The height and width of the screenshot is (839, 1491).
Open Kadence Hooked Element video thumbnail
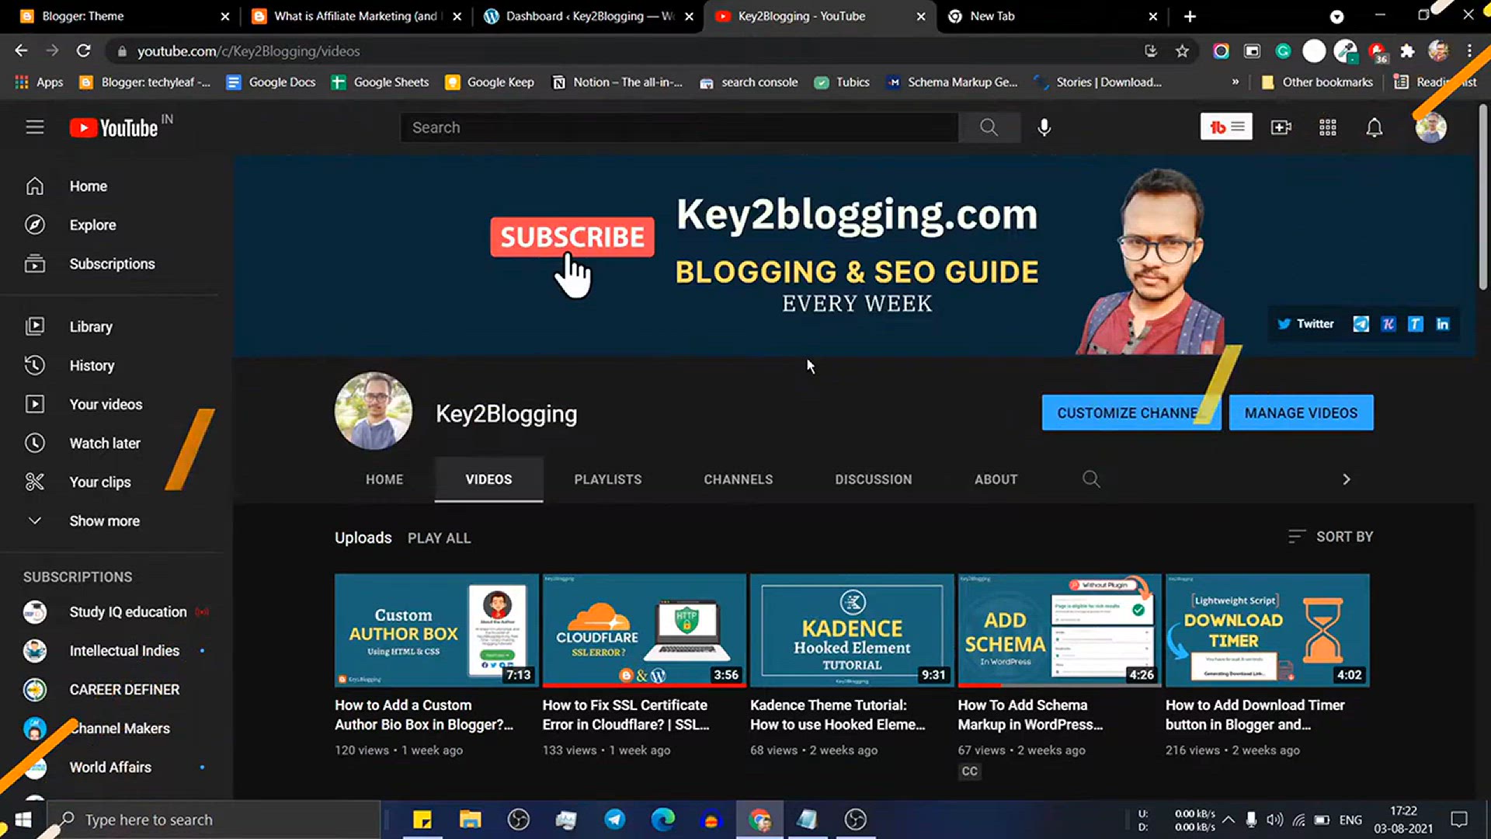(852, 630)
